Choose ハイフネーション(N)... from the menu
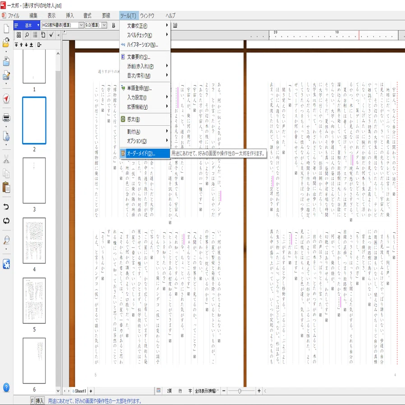405x405 pixels. coord(145,45)
